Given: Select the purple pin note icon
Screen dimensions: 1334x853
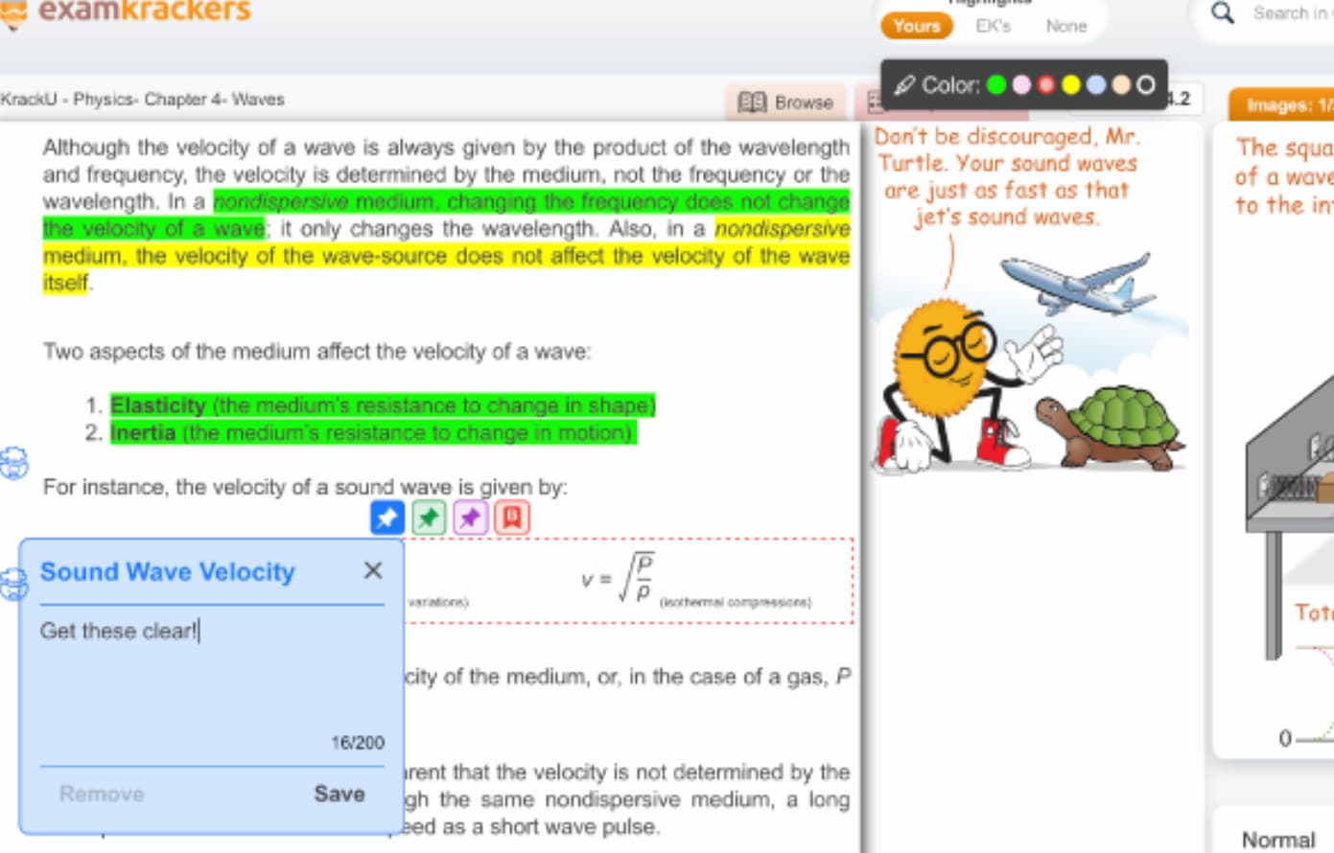Looking at the screenshot, I should coord(470,518).
